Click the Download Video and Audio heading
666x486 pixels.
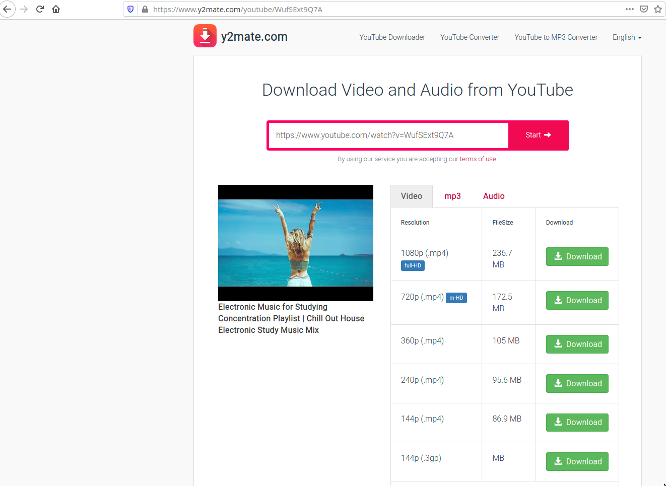(418, 90)
